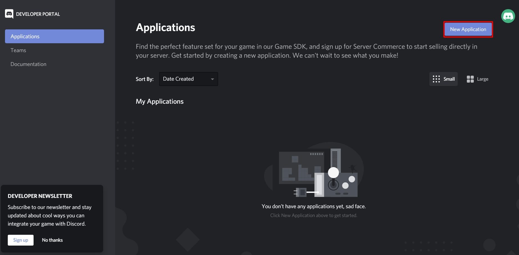
Task: Click the chevron arrow on the sort selector
Action: (212, 79)
